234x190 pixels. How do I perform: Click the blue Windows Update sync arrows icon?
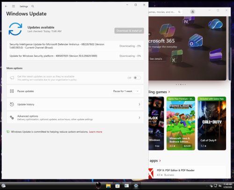pyautogui.click(x=15, y=29)
